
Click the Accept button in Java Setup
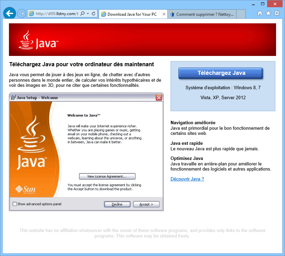click(147, 204)
